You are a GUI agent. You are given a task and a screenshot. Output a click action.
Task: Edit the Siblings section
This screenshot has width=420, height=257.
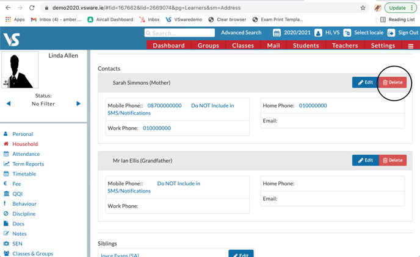241,254
